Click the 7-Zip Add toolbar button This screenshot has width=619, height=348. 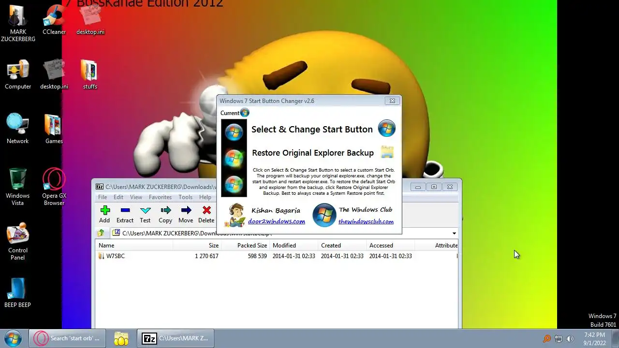pos(104,215)
